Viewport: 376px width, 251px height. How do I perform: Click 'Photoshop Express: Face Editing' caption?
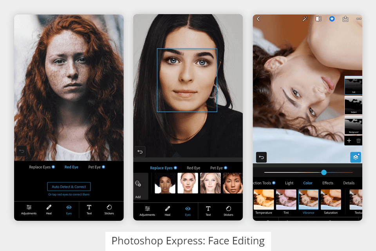(x=188, y=241)
